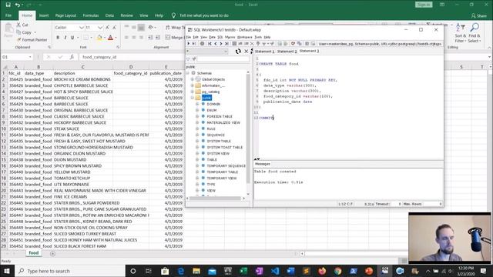Click the Reload refresh icon in DbTree panel
This screenshot has width=493, height=277.
tap(238, 52)
